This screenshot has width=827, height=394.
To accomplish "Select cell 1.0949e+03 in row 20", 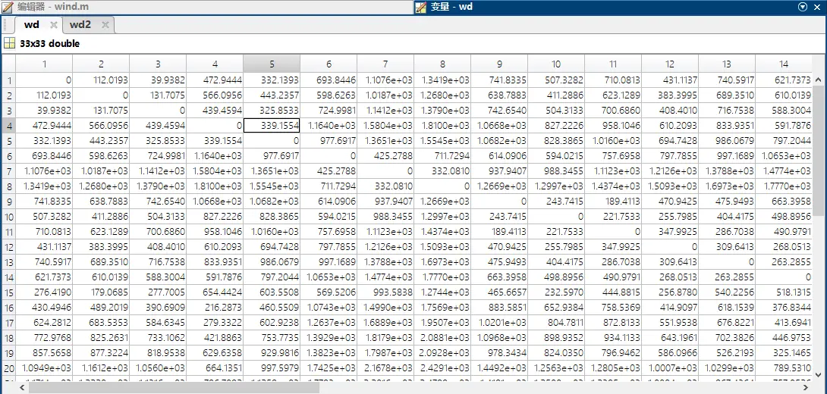I will click(x=44, y=368).
